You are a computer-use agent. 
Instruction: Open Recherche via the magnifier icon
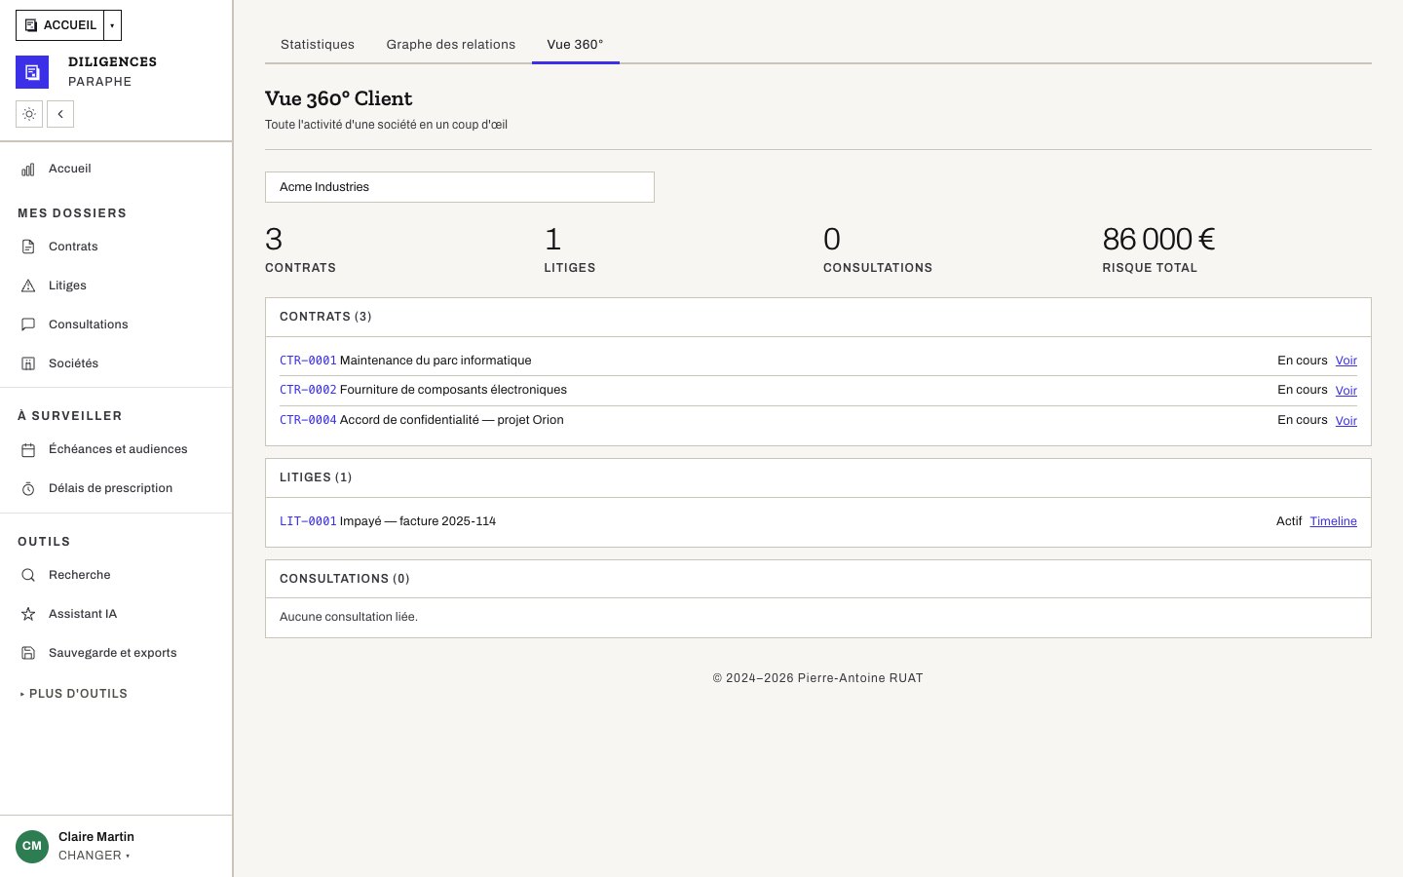[x=28, y=575]
